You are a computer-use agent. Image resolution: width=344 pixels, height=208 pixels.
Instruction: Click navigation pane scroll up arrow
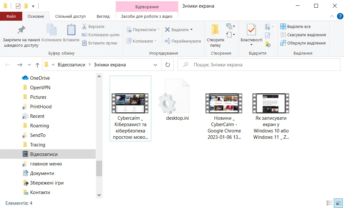coord(99,77)
